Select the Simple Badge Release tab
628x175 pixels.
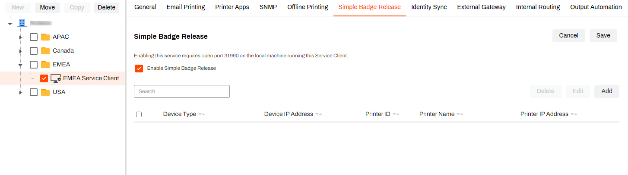tap(370, 7)
